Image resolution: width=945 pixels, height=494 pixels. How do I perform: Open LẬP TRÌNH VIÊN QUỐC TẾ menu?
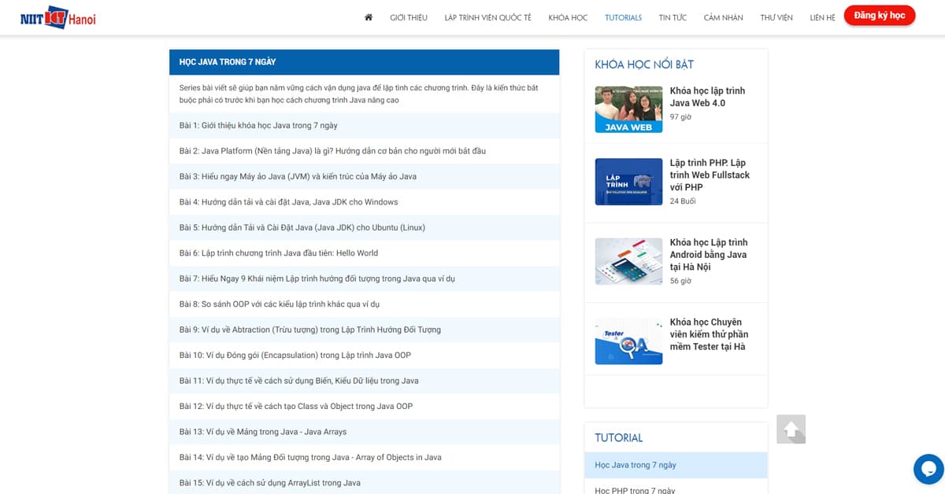[487, 17]
